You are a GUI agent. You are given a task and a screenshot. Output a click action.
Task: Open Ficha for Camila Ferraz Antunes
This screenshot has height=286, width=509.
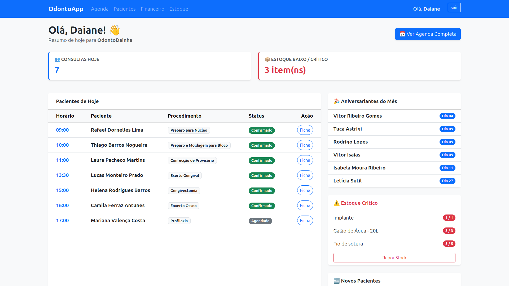[x=305, y=205]
